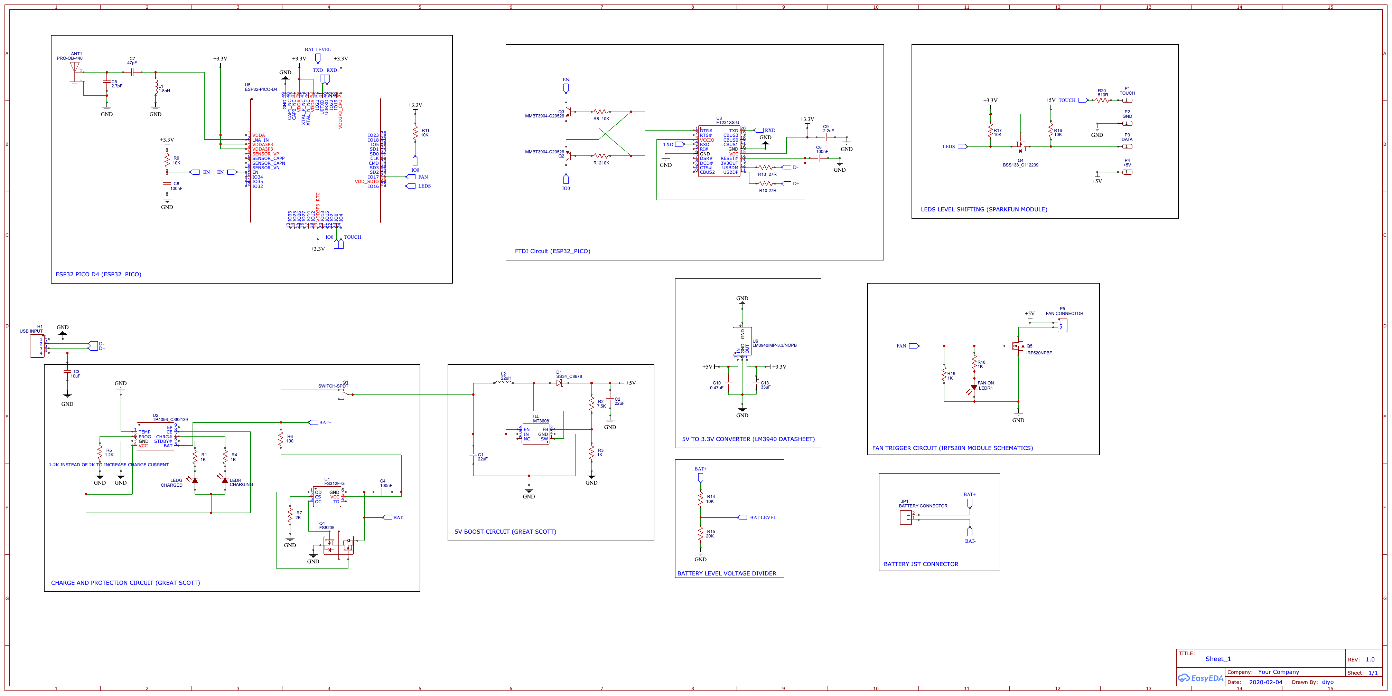This screenshot has width=1392, height=696.
Task: Click the D1 SS34 diode symbol
Action: click(560, 383)
